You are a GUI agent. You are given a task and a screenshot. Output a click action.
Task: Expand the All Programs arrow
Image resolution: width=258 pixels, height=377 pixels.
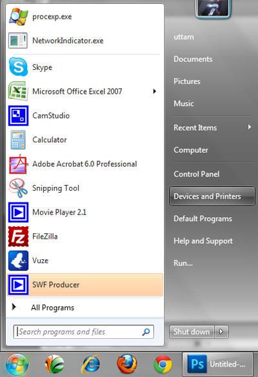14,307
